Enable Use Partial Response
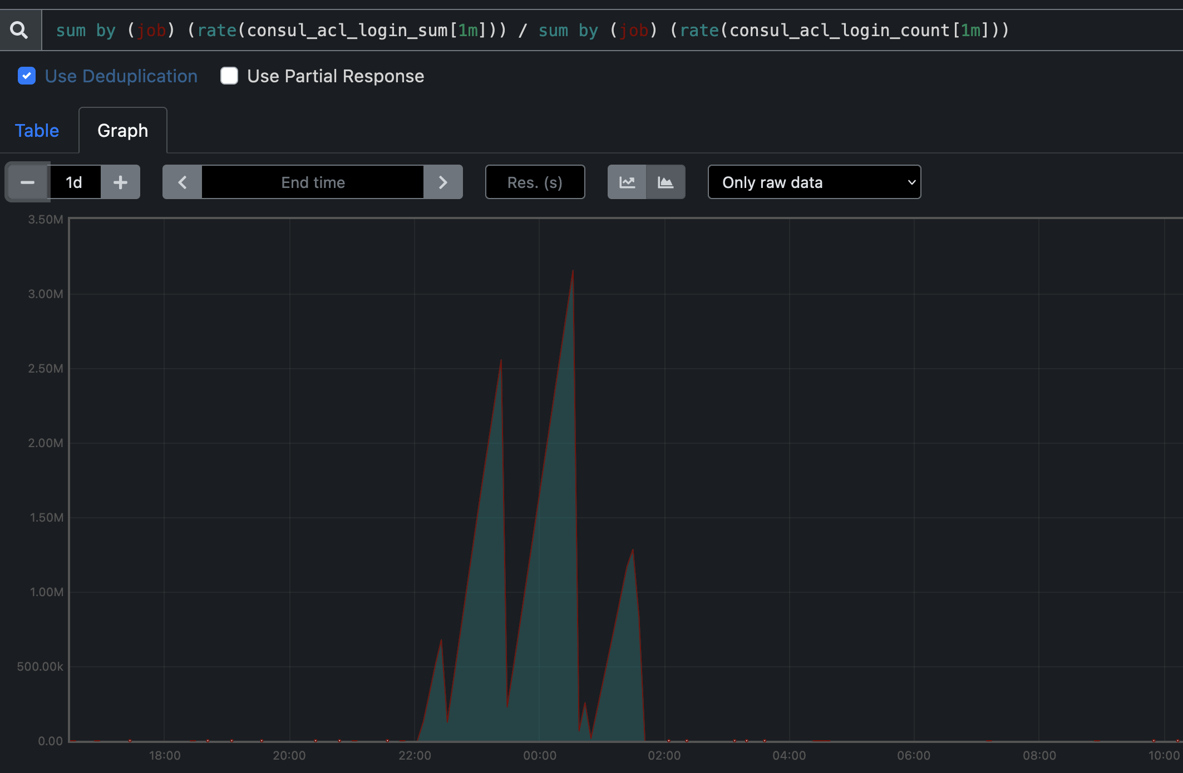The image size is (1183, 773). pos(229,76)
